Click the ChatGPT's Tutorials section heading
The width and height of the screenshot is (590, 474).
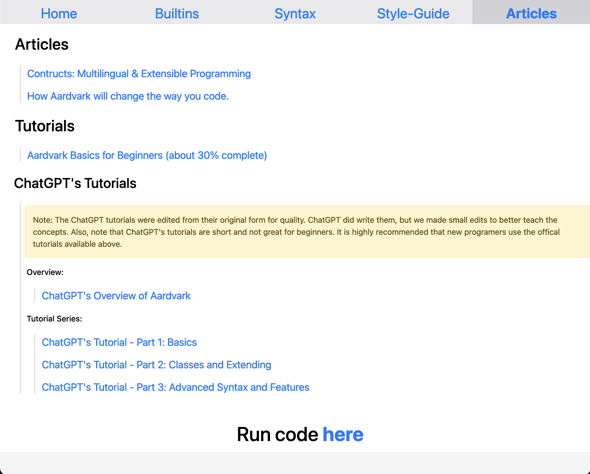pyautogui.click(x=75, y=184)
